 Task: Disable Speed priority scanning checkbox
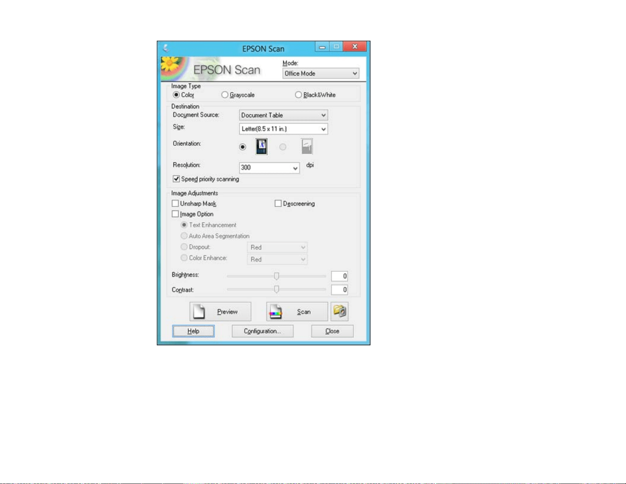176,179
